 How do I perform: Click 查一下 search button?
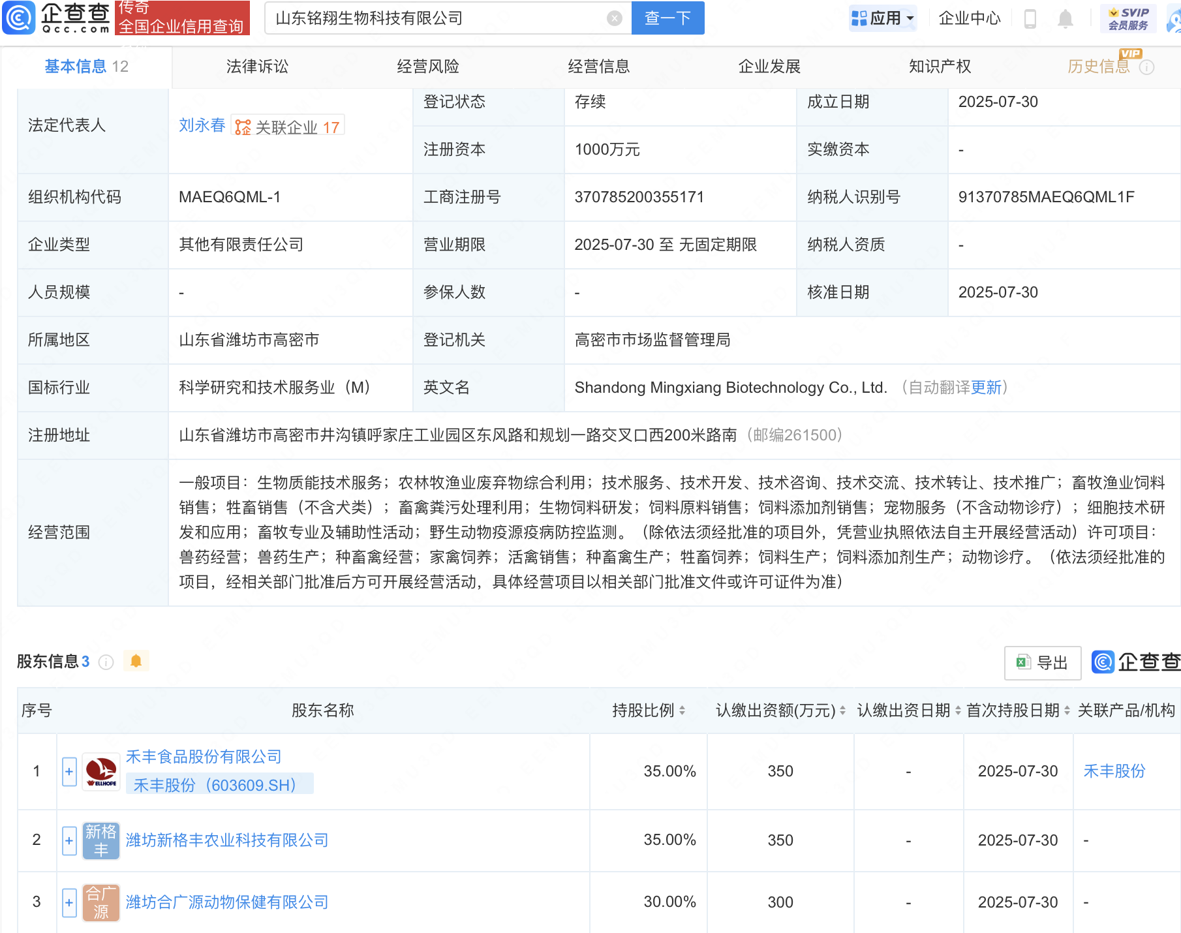pos(668,18)
